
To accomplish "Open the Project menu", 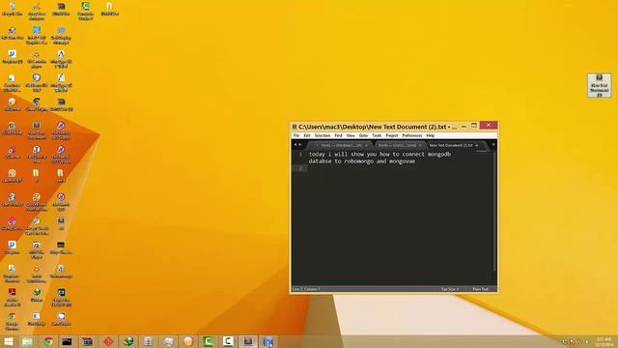I will 392,135.
